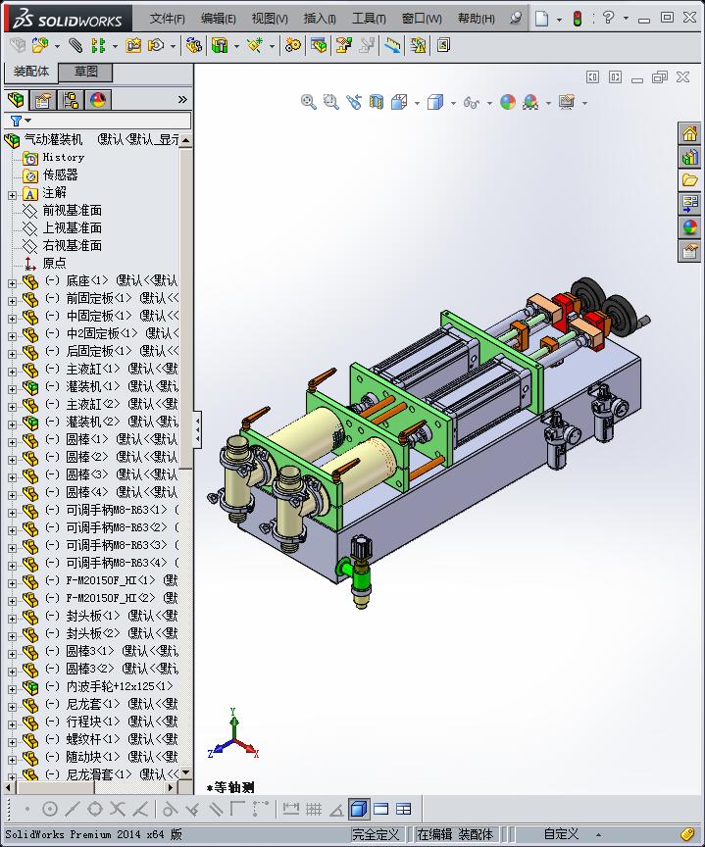The height and width of the screenshot is (847, 705).
Task: Open the View Settings dropdown arrow
Action: 584,103
